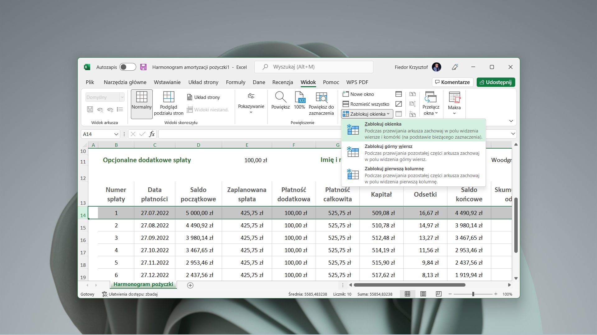Toggle the Autozapis switch off
The width and height of the screenshot is (597, 335).
pos(127,67)
